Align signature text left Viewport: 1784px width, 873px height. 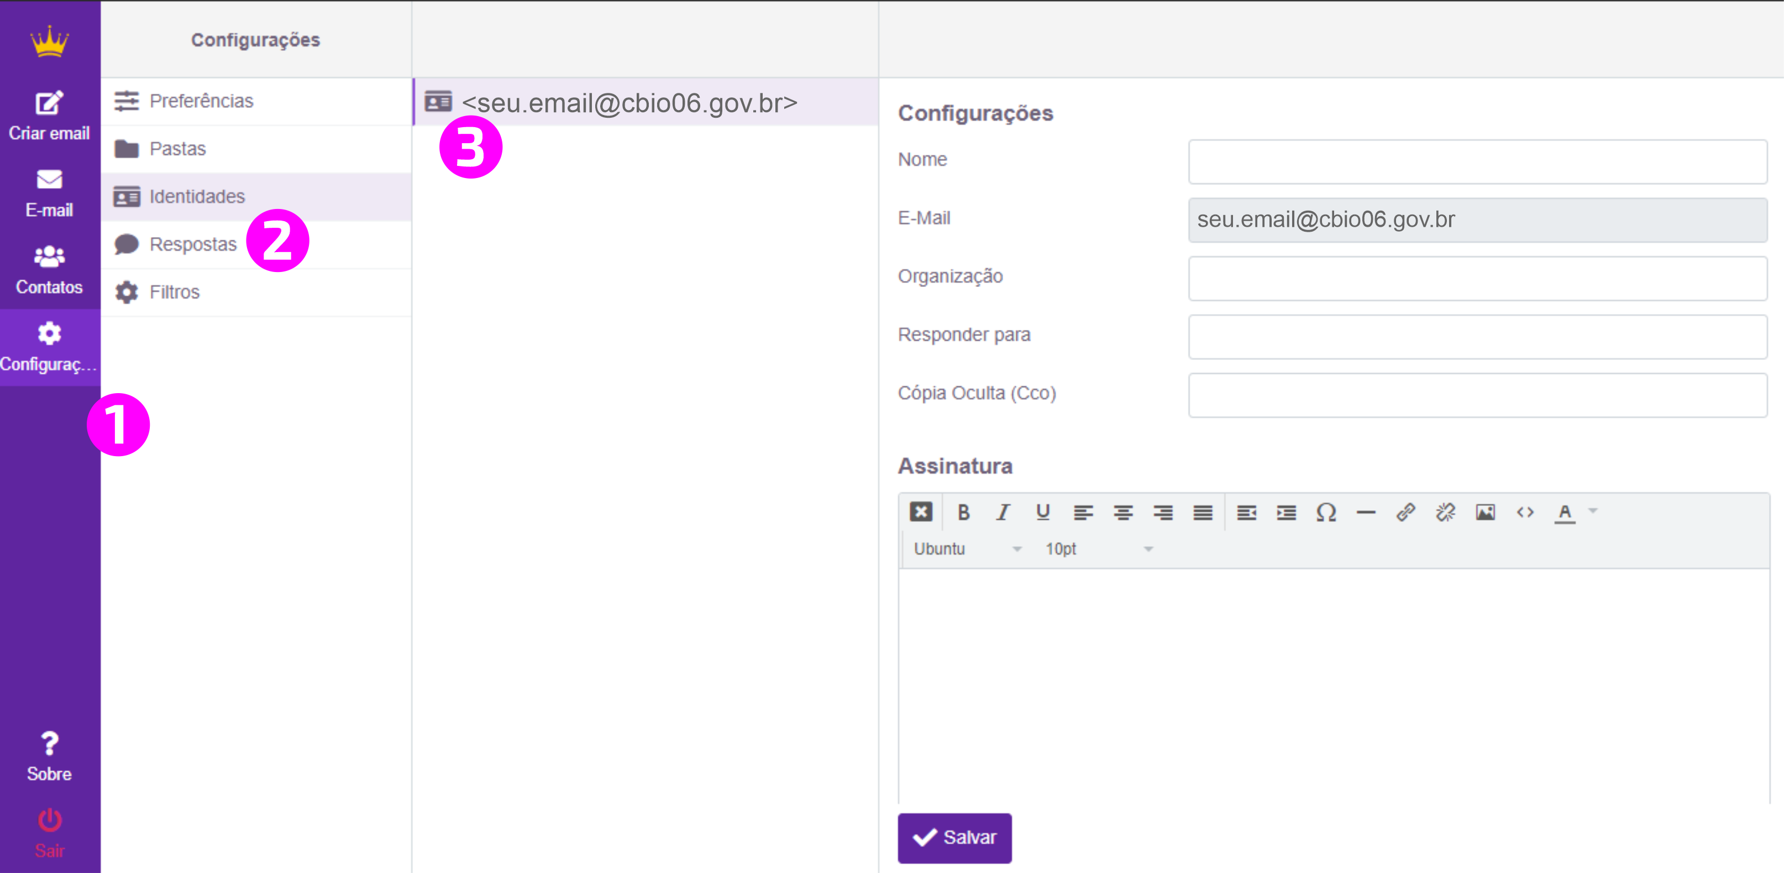coord(1083,512)
